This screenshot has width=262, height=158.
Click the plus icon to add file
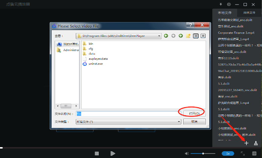coord(246,143)
